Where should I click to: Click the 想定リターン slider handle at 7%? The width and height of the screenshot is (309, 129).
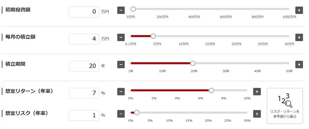[211, 91]
